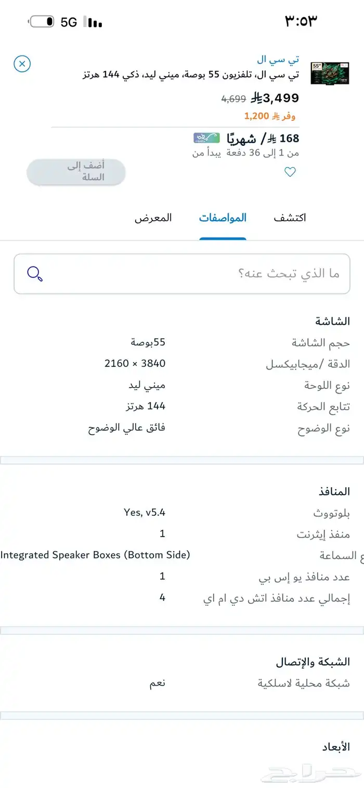364x788 pixels.
Task: Toggle the heart to favorite this TV
Action: point(290,172)
